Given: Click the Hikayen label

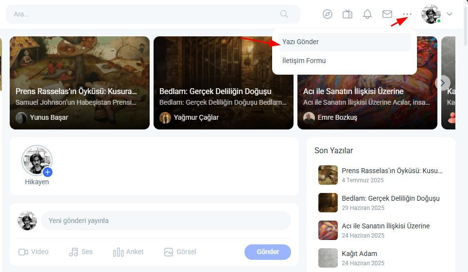Looking at the screenshot, I should click(x=37, y=182).
